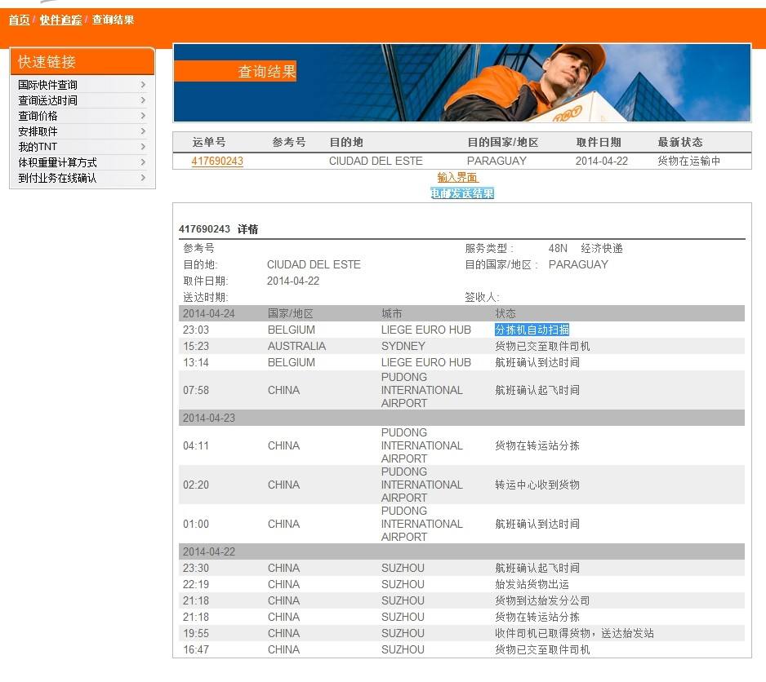Screen dimensions: 766x682
Task: Click the highlighted 分拣机自动扫描 status
Action: [x=532, y=330]
